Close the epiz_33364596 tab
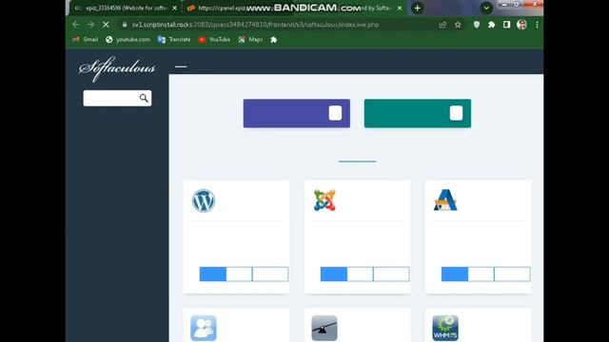 coord(174,8)
